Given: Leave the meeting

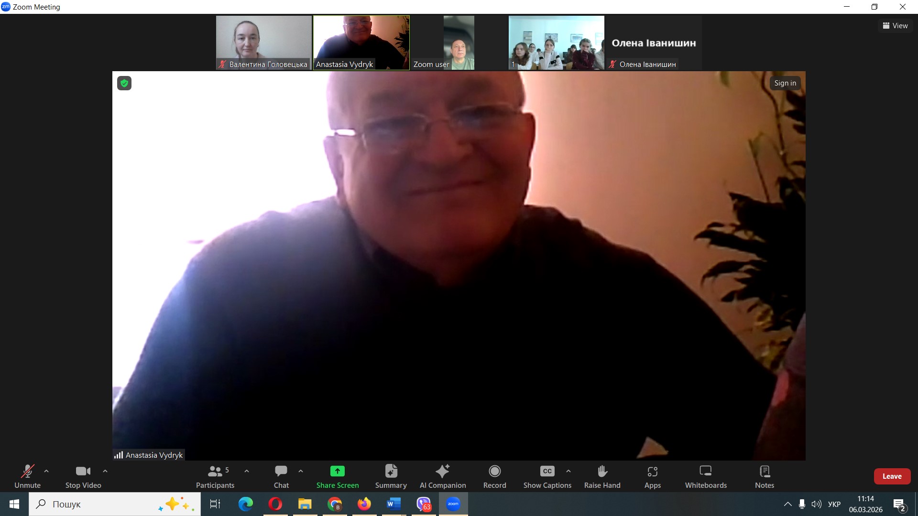Looking at the screenshot, I should 892,476.
